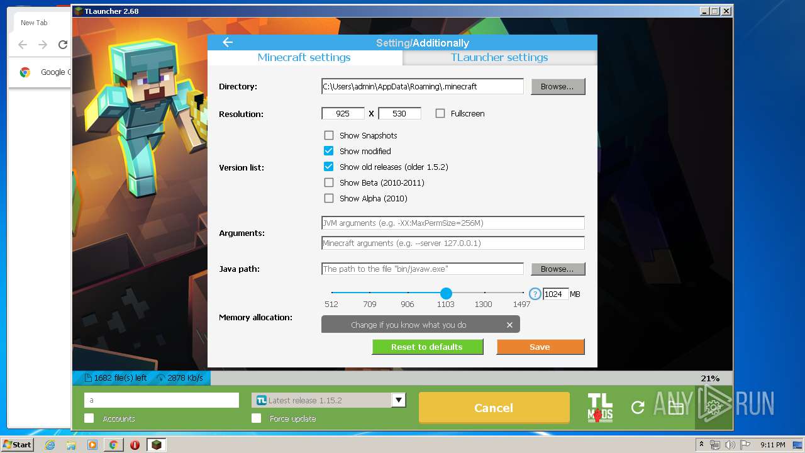Select the New Tab in Chrome
Image resolution: width=805 pixels, height=453 pixels.
pyautogui.click(x=34, y=23)
